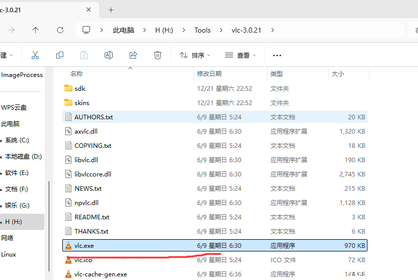Select Linux in the sidebar

(x=9, y=254)
